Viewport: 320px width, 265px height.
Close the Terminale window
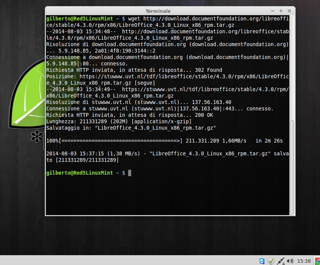pos(289,11)
